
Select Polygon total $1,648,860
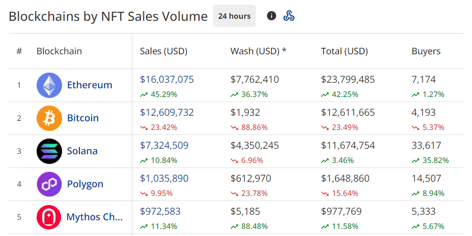(x=345, y=179)
